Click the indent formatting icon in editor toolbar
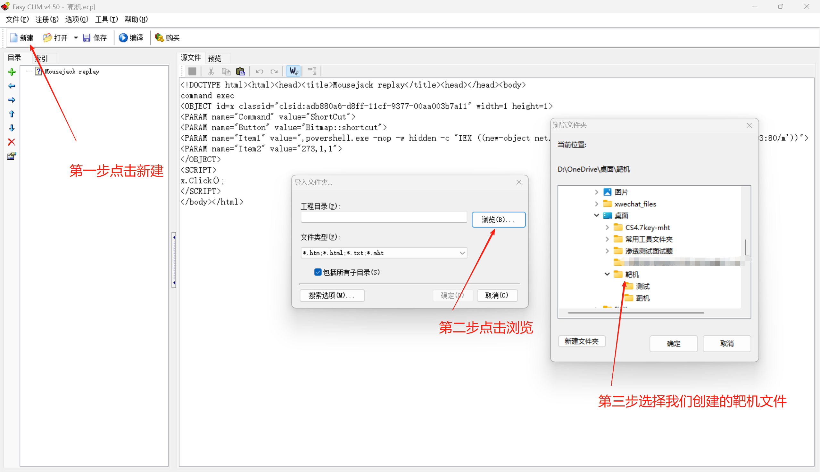The height and width of the screenshot is (472, 820). click(312, 71)
